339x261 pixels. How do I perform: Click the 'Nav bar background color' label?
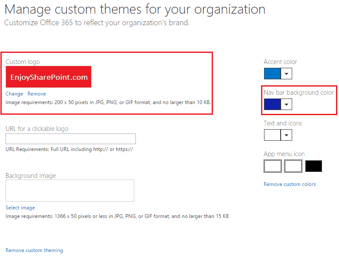pos(299,93)
